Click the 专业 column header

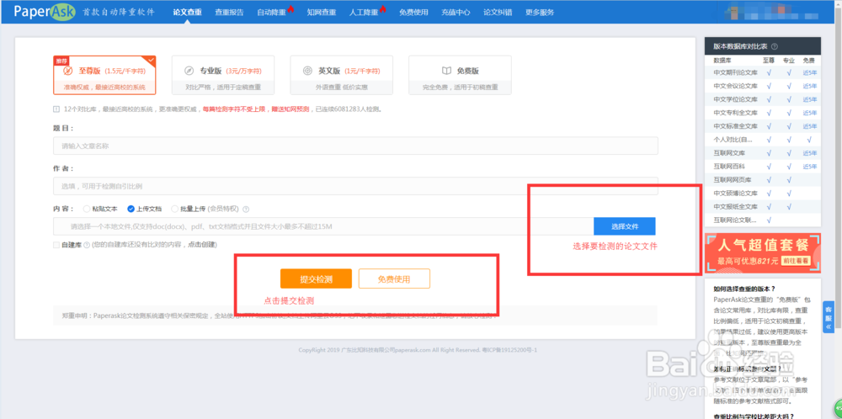click(789, 61)
